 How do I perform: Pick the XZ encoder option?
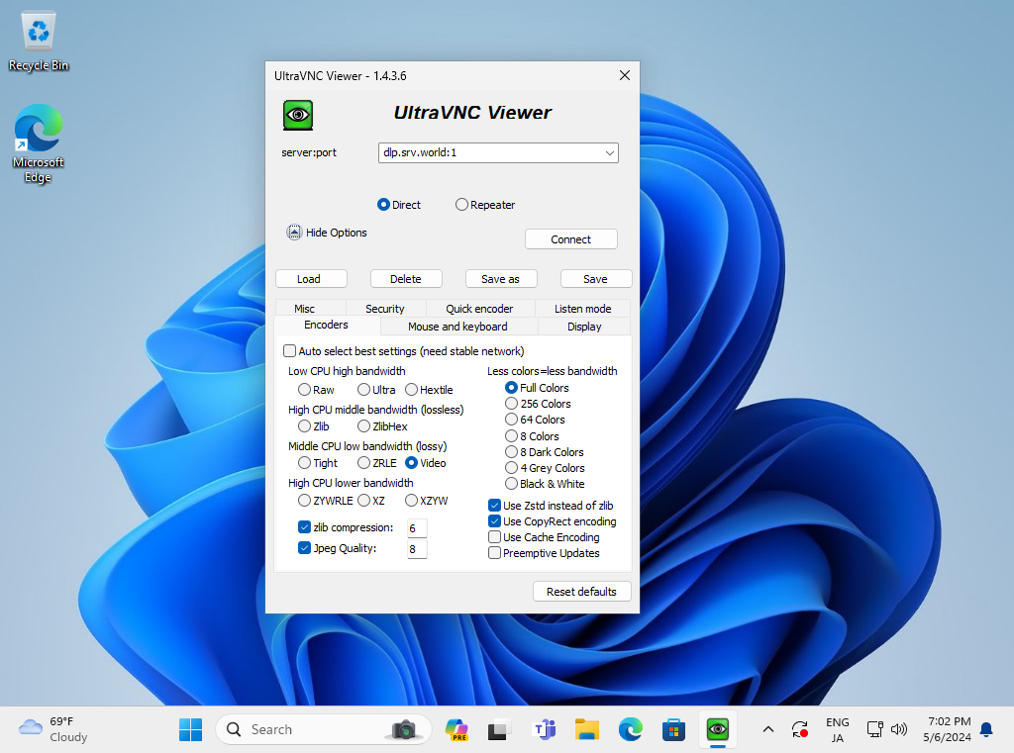point(363,501)
